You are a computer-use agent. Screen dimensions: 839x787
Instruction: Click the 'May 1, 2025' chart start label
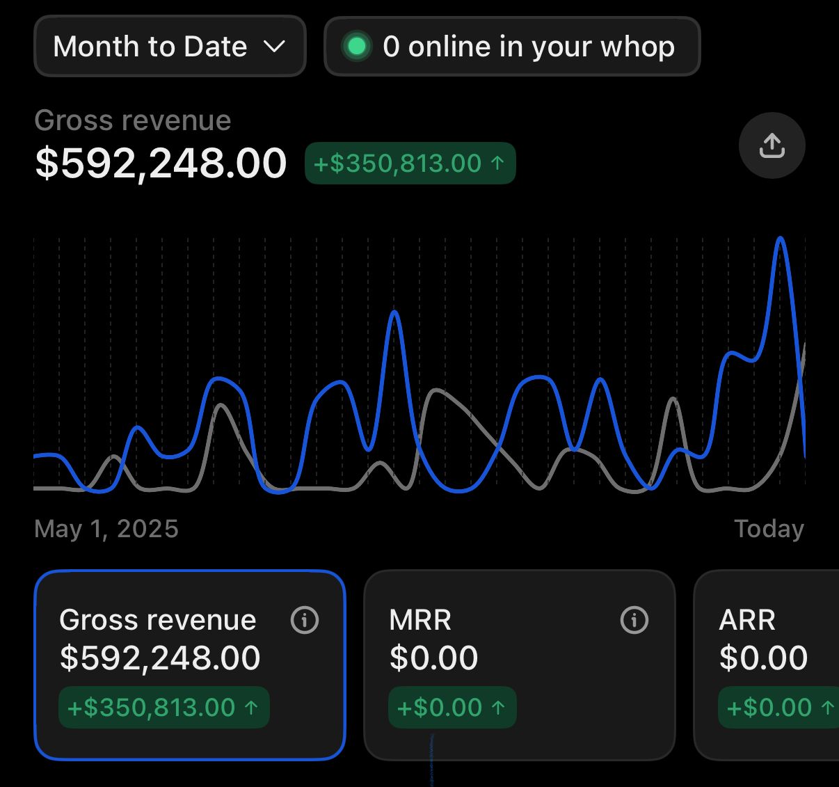(106, 529)
